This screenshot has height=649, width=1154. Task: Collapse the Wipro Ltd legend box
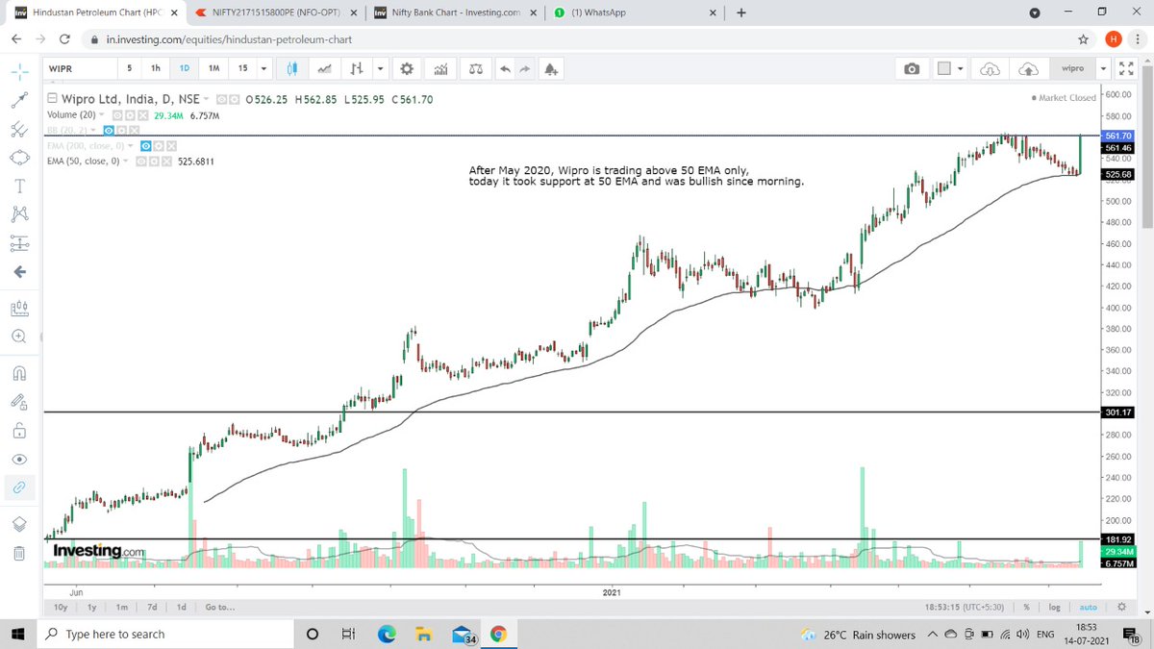click(53, 98)
